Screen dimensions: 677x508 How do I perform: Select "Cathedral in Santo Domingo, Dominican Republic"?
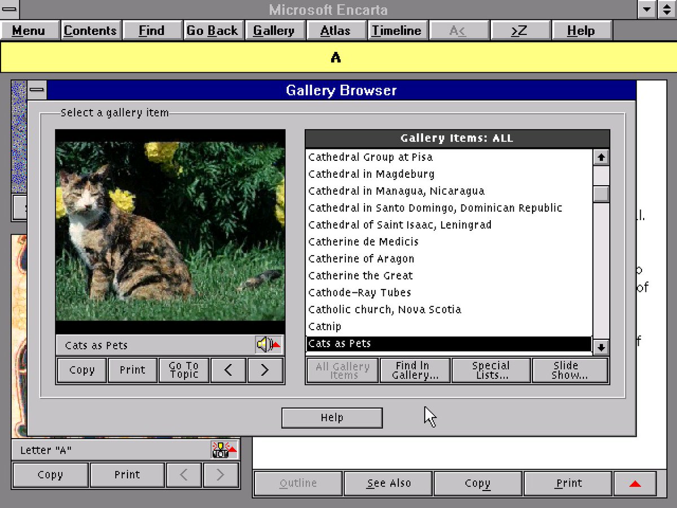click(x=449, y=208)
